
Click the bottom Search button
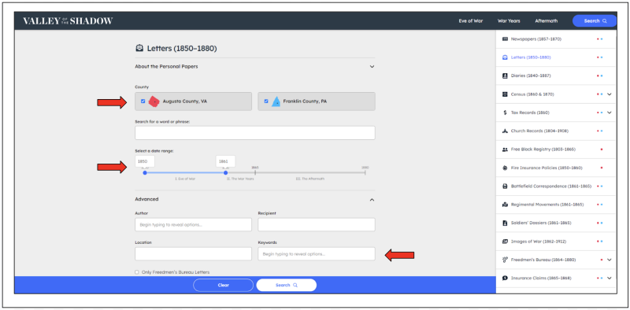coord(287,285)
